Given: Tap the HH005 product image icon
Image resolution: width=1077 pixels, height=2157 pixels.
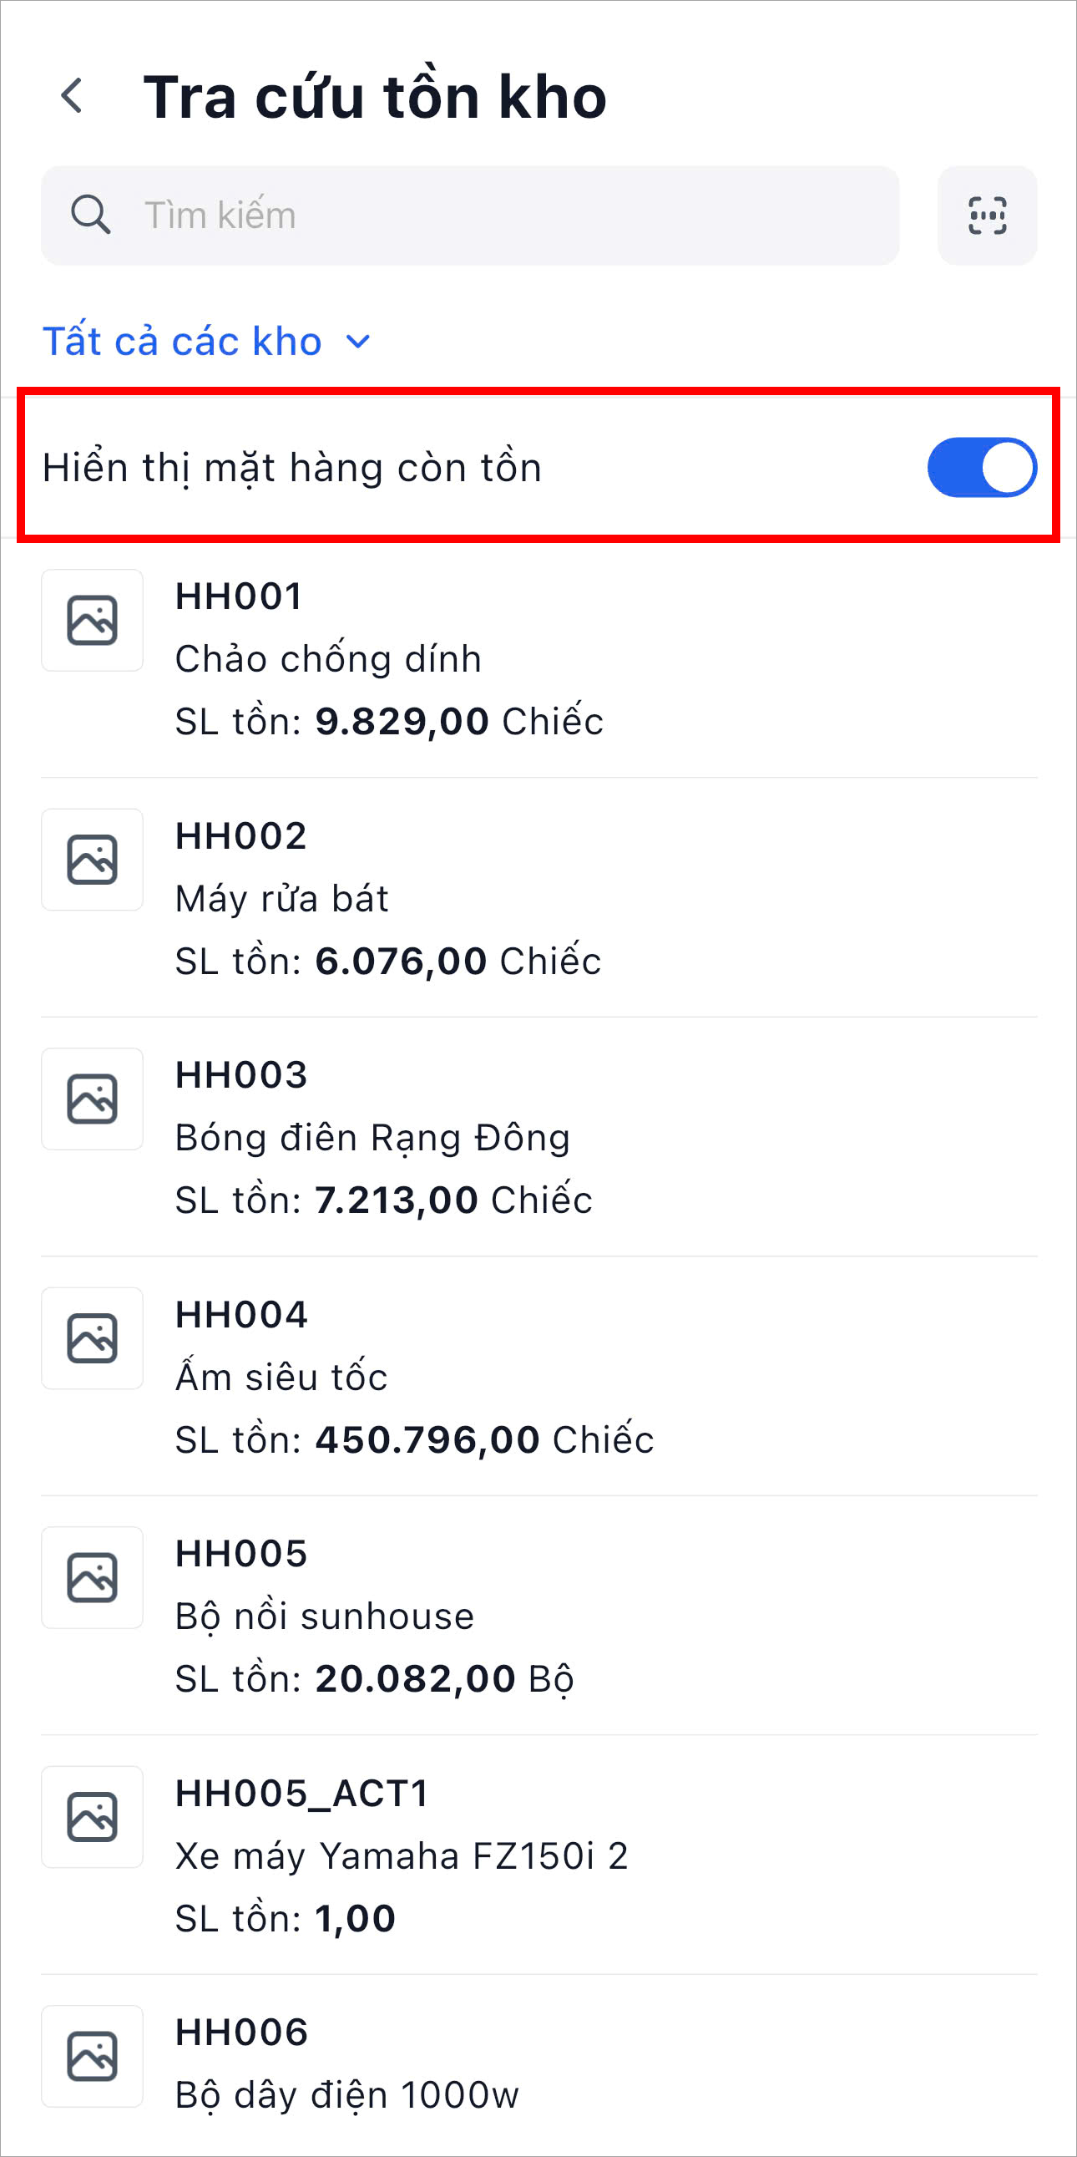Looking at the screenshot, I should pos(92,1577).
